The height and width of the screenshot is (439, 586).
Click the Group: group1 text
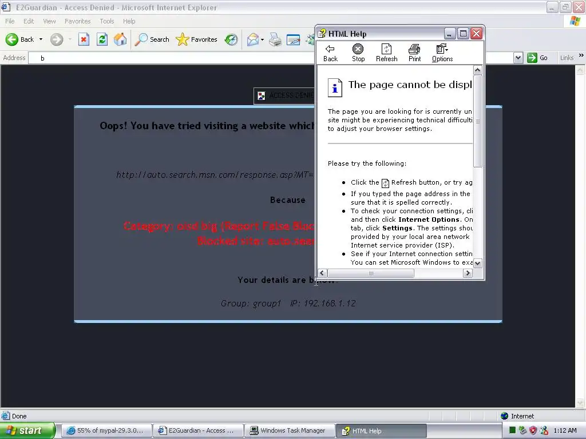[x=251, y=303]
